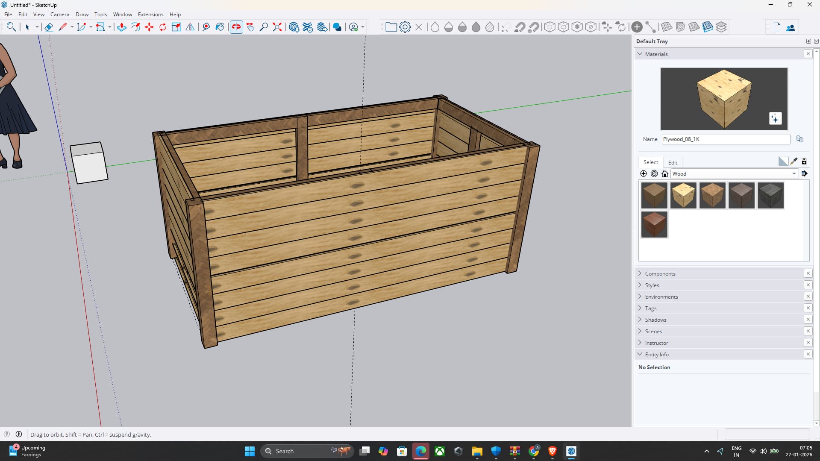Screen dimensions: 820x461
Task: Expand the Components panel
Action: pos(660,273)
